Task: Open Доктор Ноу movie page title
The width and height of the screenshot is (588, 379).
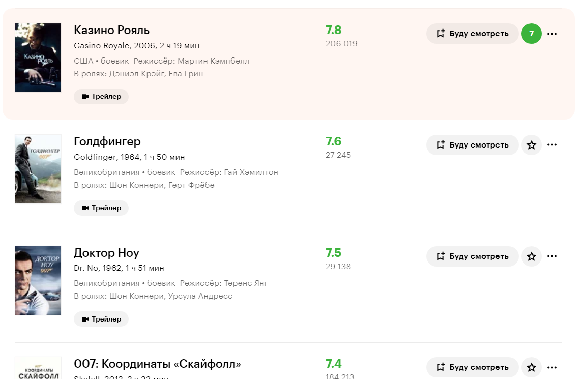Action: pos(106,253)
